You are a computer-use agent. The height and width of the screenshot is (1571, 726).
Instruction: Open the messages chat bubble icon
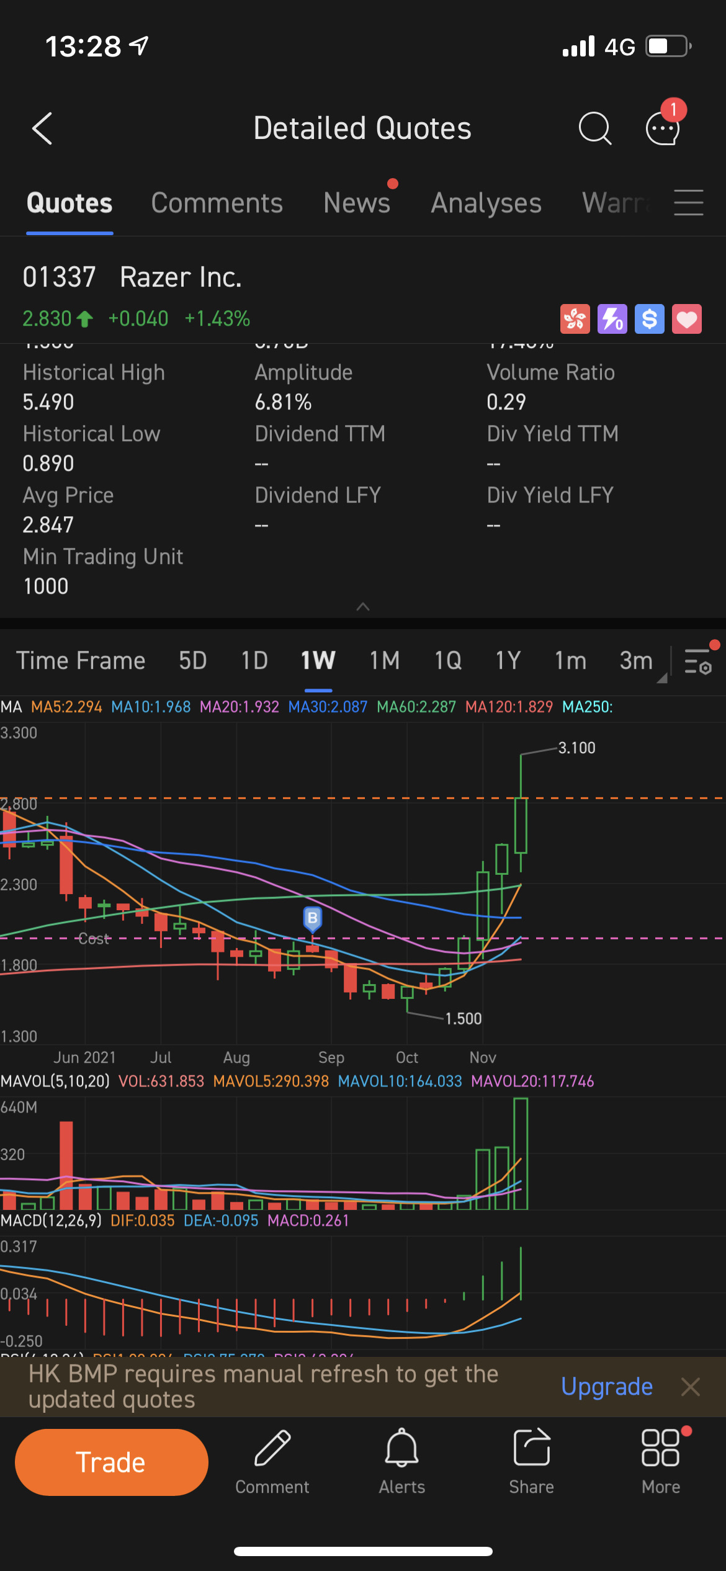[663, 128]
